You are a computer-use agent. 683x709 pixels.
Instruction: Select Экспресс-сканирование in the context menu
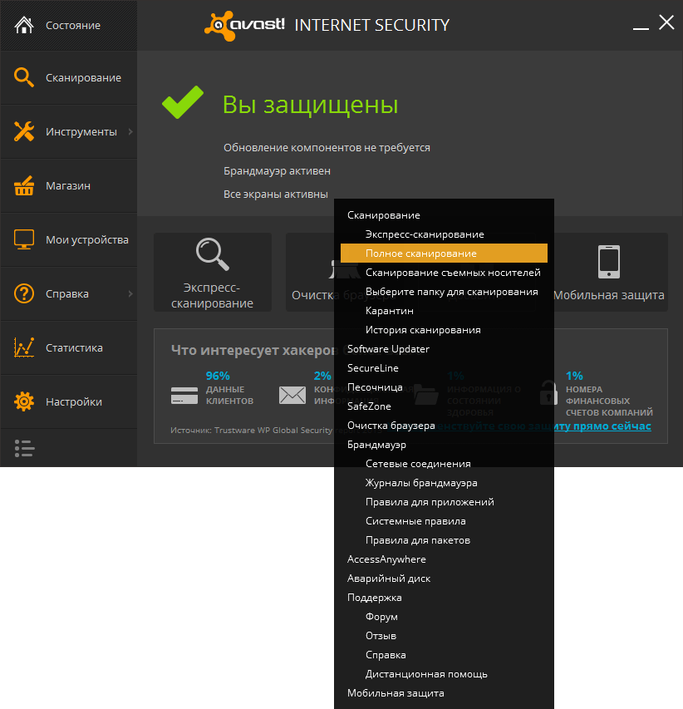coord(444,234)
